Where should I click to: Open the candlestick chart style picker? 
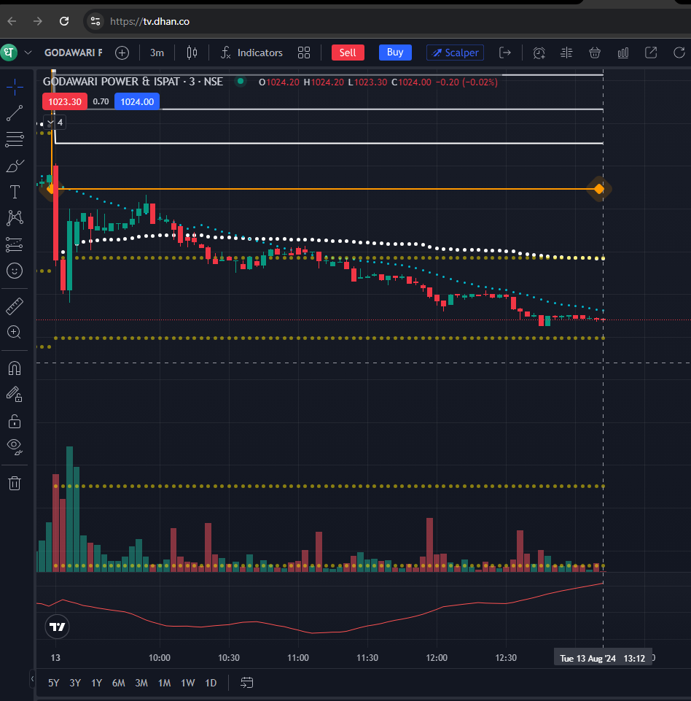192,53
